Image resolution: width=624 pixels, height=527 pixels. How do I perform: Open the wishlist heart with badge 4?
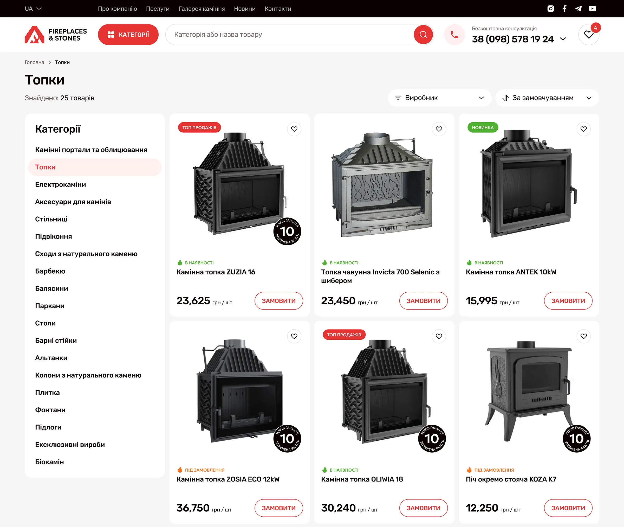point(589,35)
